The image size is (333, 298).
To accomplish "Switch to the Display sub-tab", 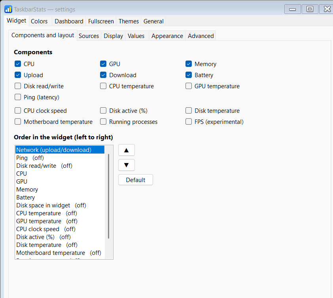I will tap(113, 36).
